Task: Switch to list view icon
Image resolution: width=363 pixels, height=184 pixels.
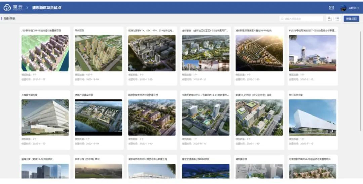Action: pyautogui.click(x=337, y=19)
